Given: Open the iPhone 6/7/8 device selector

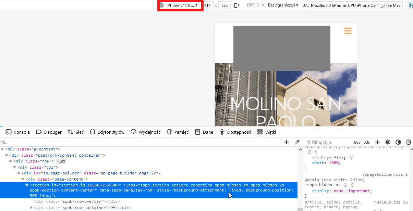Looking at the screenshot, I should tap(180, 5).
